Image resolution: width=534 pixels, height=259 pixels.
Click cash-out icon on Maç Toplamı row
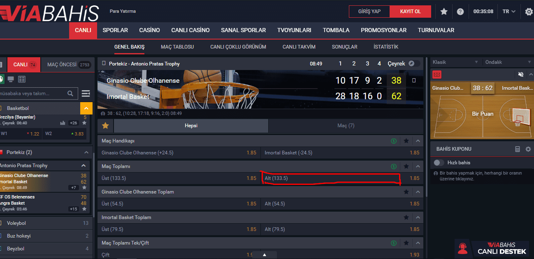394,166
